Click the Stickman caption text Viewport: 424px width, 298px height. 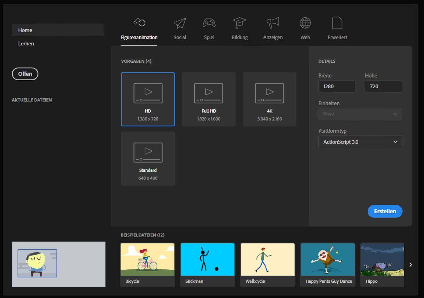coord(194,281)
